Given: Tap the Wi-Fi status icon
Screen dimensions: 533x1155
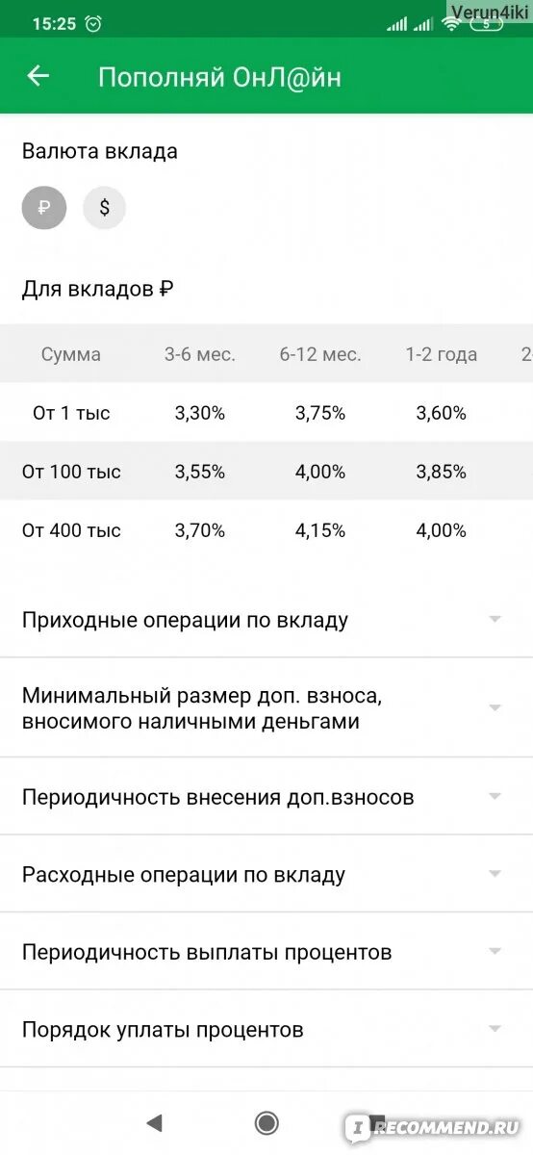Looking at the screenshot, I should (x=451, y=24).
